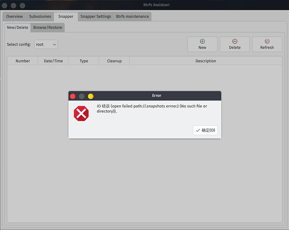Click the IO error message text
Image resolution: width=289 pixels, height=230 pixels.
point(152,109)
